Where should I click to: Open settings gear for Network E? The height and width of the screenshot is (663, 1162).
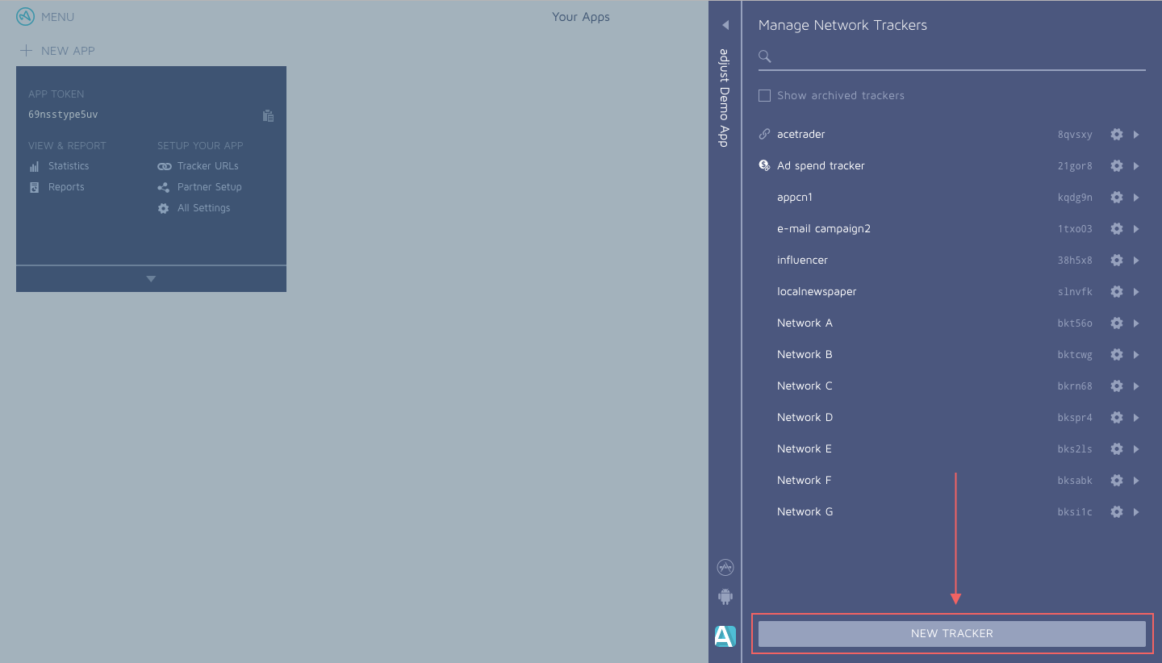[x=1117, y=449]
